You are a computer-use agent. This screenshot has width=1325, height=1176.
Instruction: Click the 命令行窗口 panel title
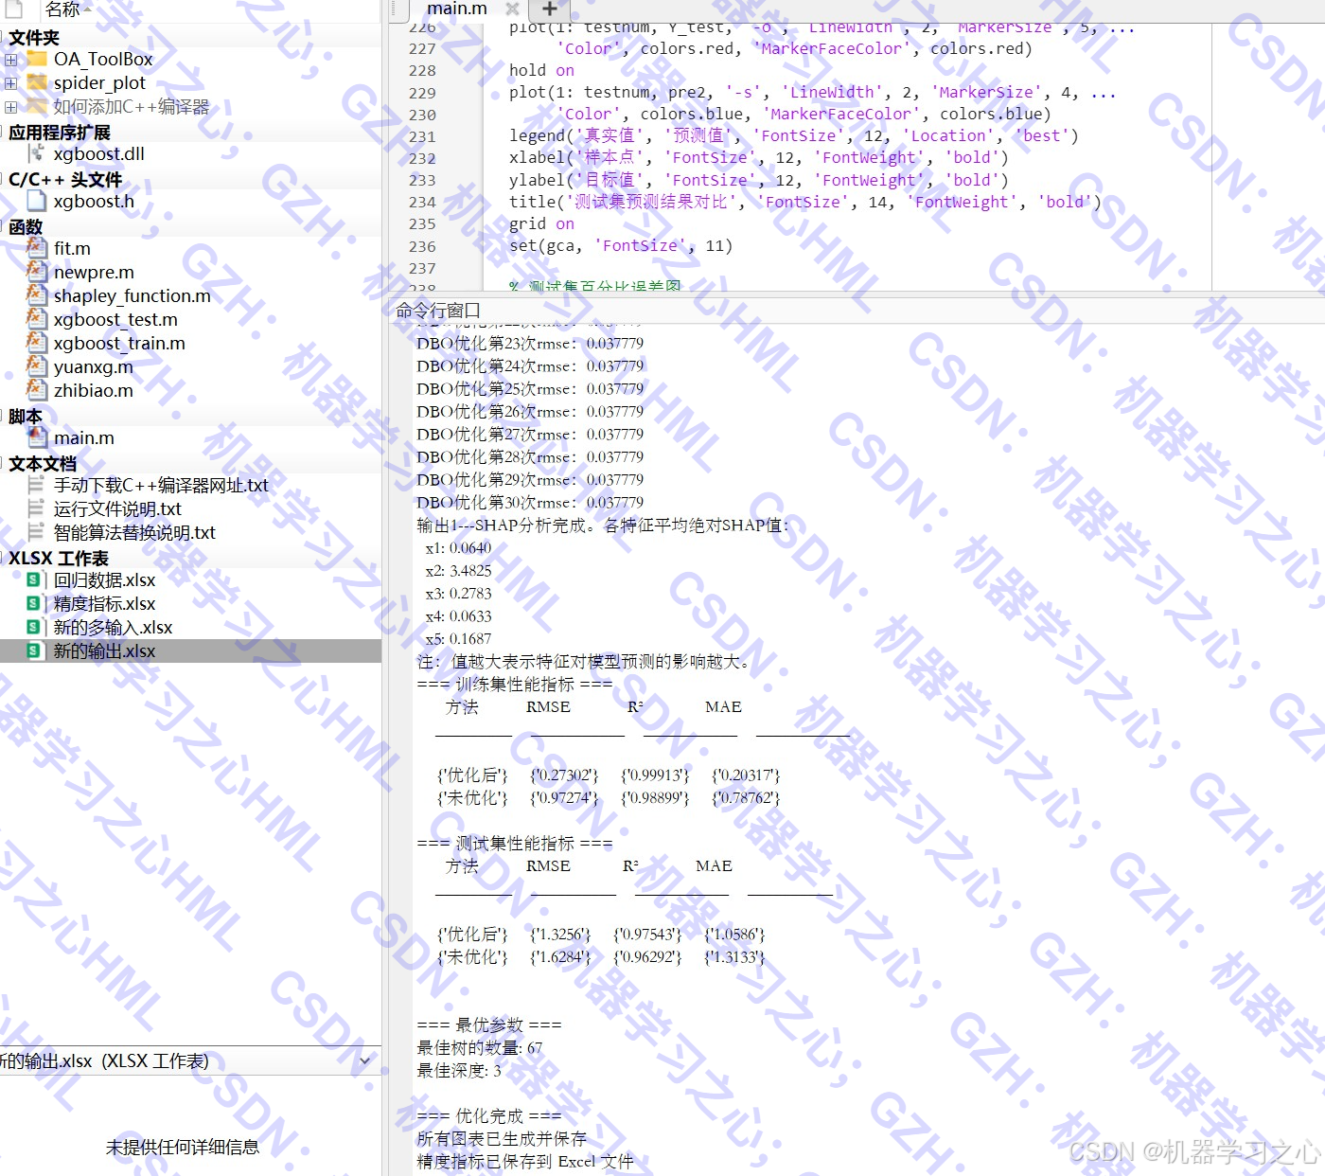[x=438, y=311]
